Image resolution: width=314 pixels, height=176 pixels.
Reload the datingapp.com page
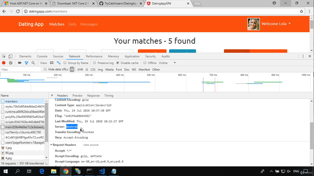tap(18, 11)
